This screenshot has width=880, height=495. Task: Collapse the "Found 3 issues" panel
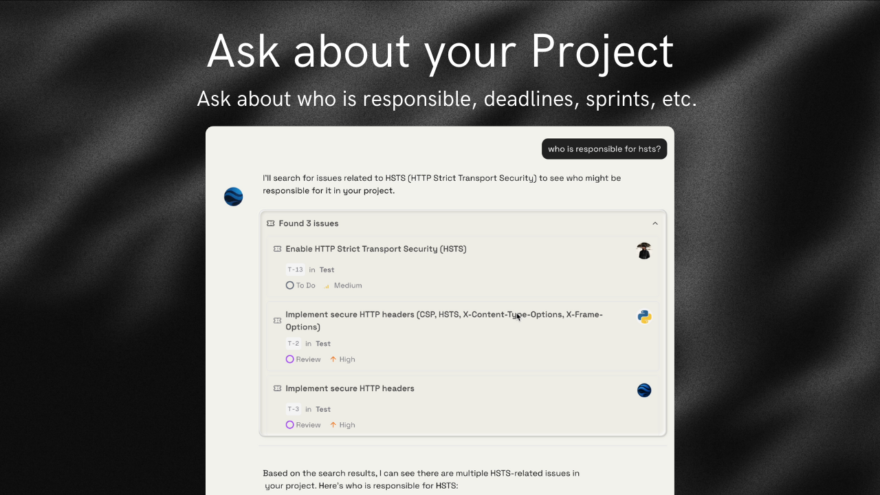tap(654, 223)
